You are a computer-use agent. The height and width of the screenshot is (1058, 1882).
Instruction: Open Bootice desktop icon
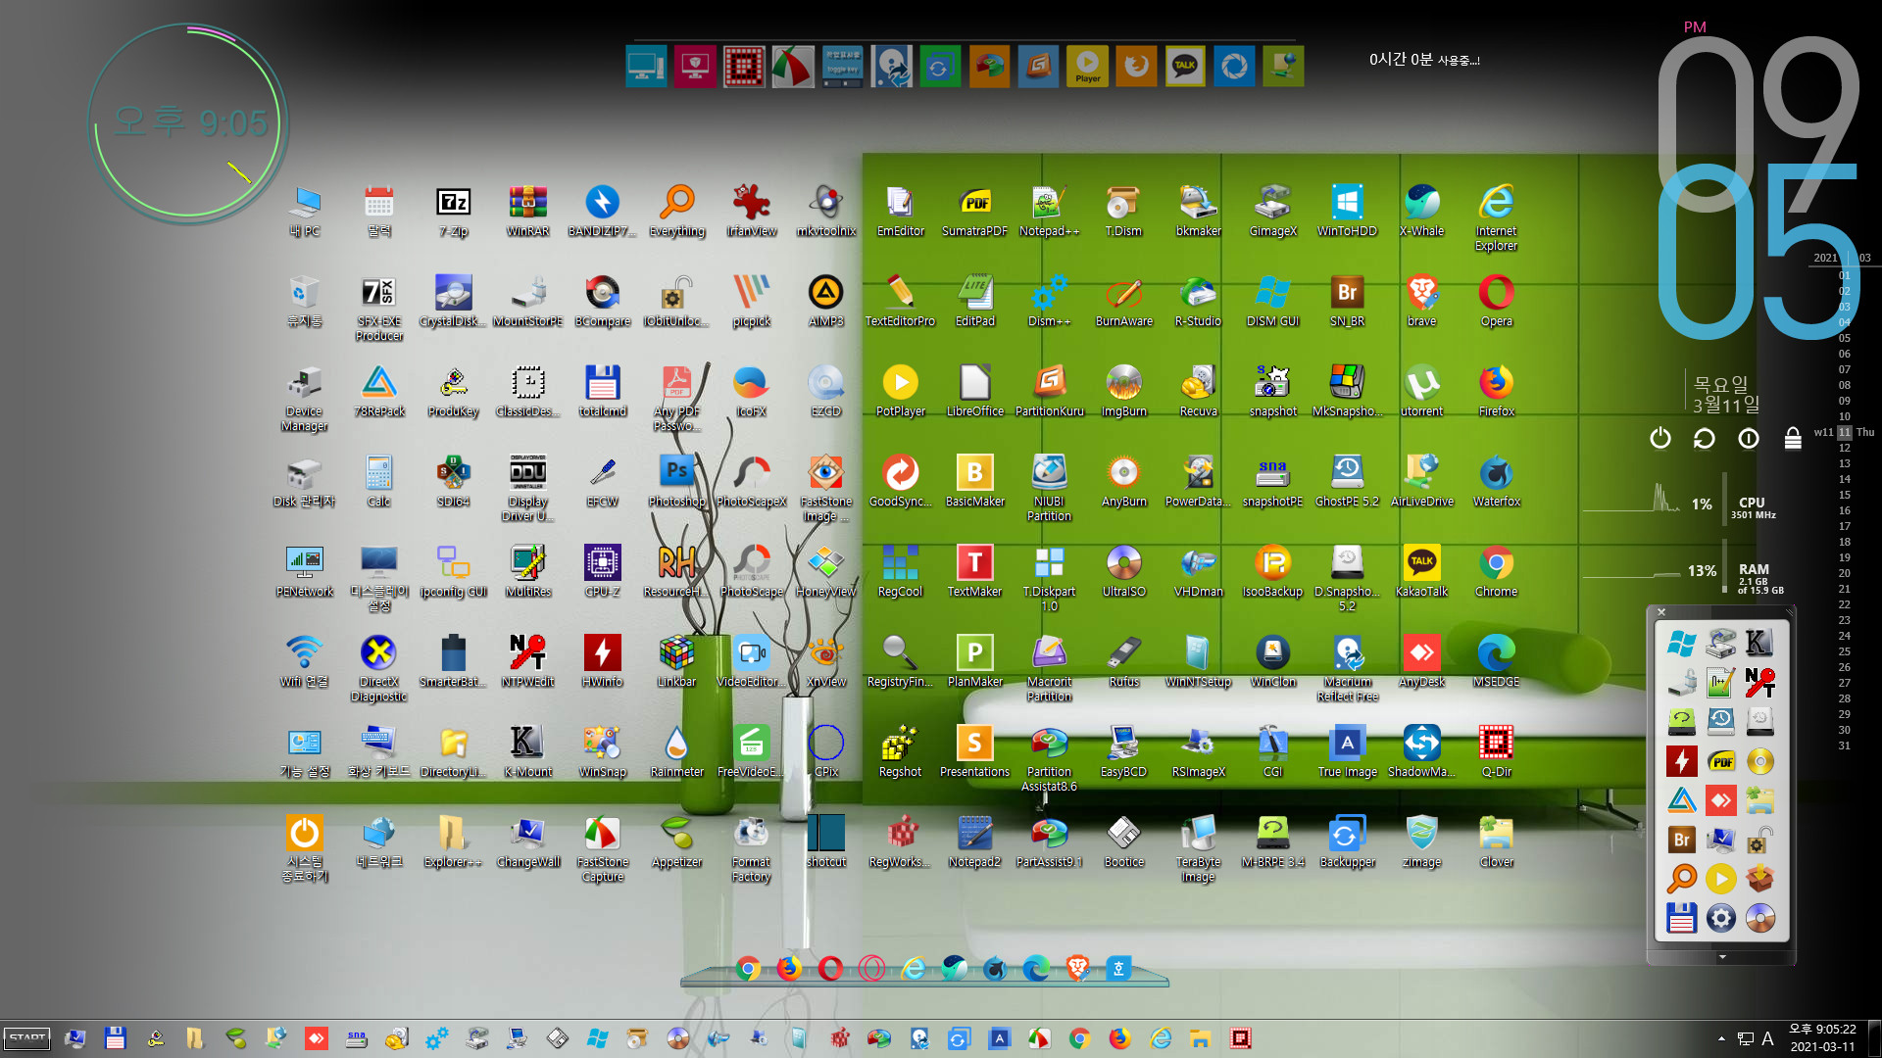pyautogui.click(x=1123, y=842)
